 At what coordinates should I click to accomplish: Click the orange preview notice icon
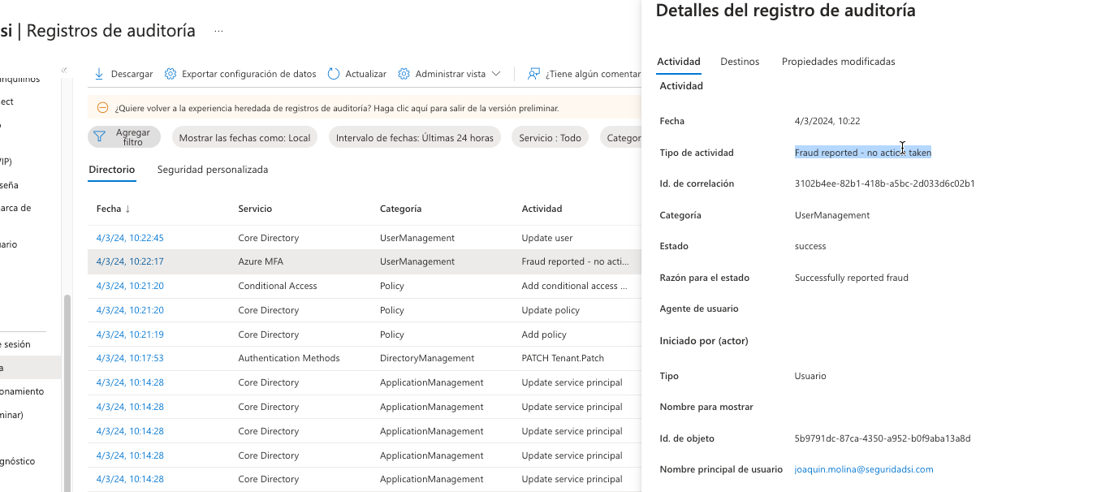click(x=102, y=108)
